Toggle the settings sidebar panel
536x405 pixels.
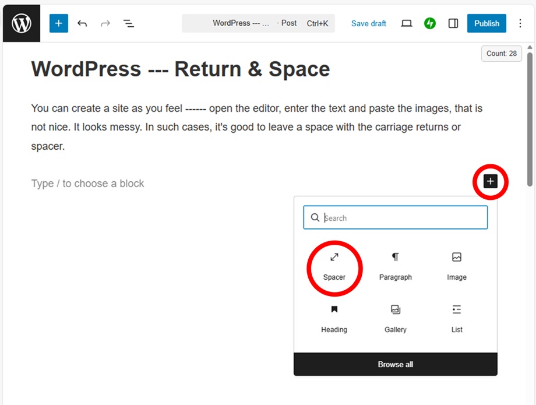(453, 23)
